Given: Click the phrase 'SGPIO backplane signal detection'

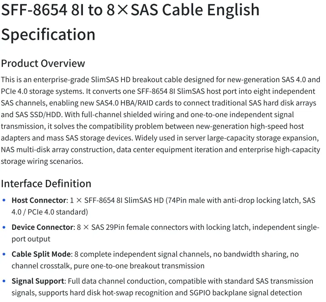Looking at the screenshot, I should pos(246,293).
